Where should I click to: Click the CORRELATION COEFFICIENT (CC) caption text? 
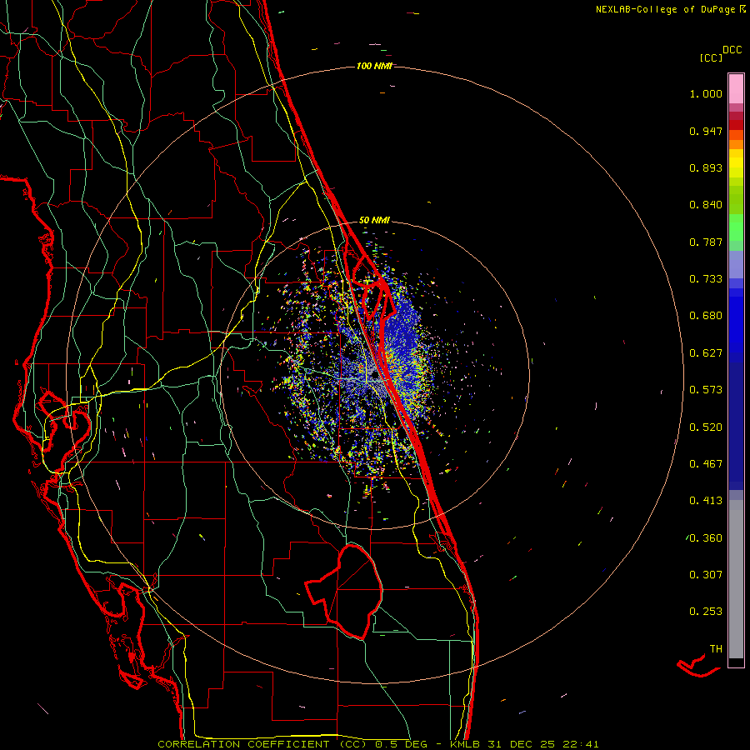pos(262,744)
